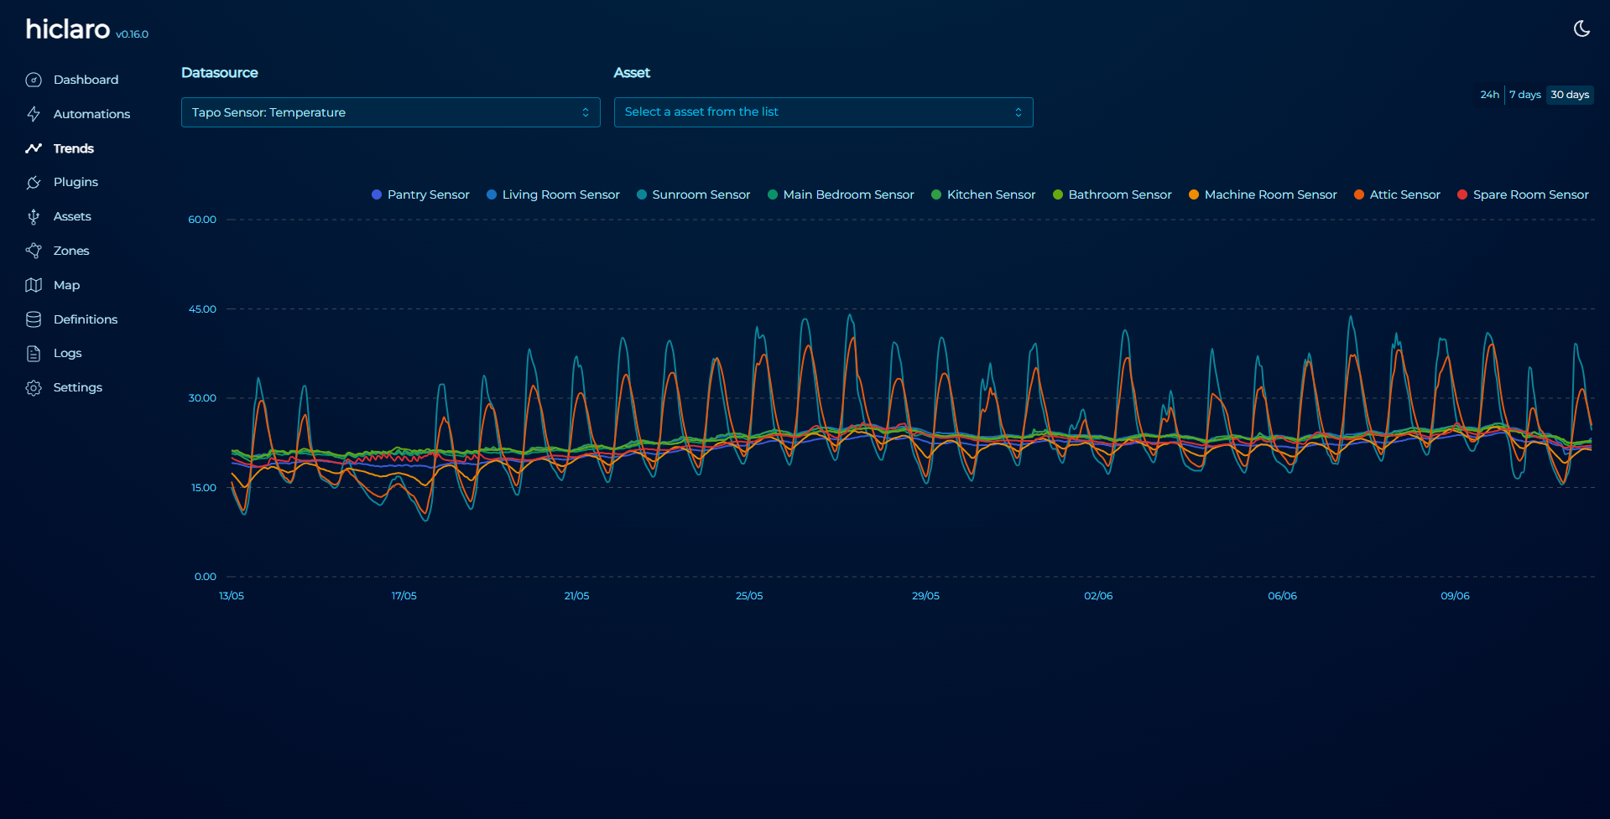Toggle the Attic Sensor series
The image size is (1610, 819).
pos(1397,194)
